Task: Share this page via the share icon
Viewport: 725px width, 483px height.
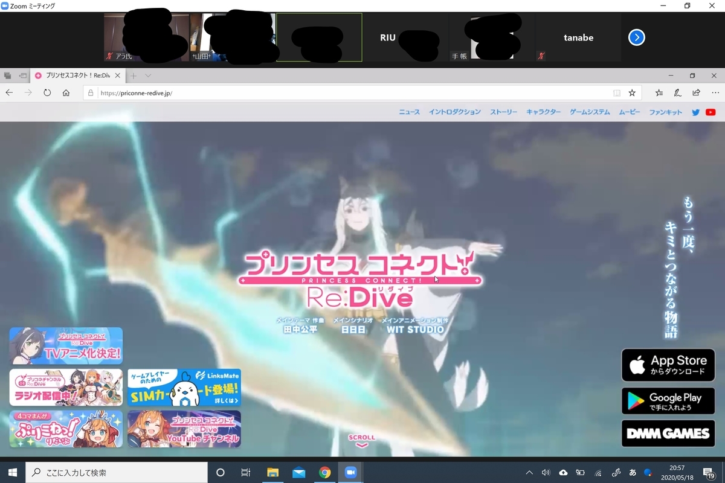Action: [697, 93]
